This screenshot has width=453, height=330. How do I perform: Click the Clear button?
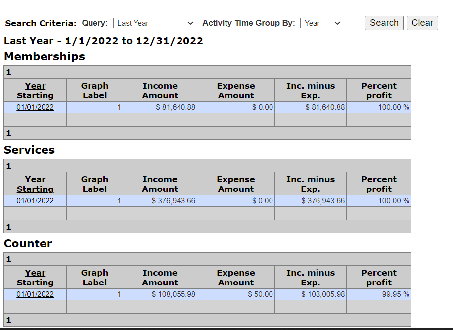422,23
